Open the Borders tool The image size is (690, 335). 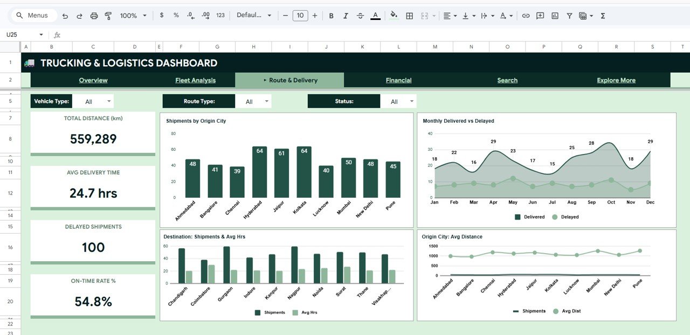click(x=409, y=16)
